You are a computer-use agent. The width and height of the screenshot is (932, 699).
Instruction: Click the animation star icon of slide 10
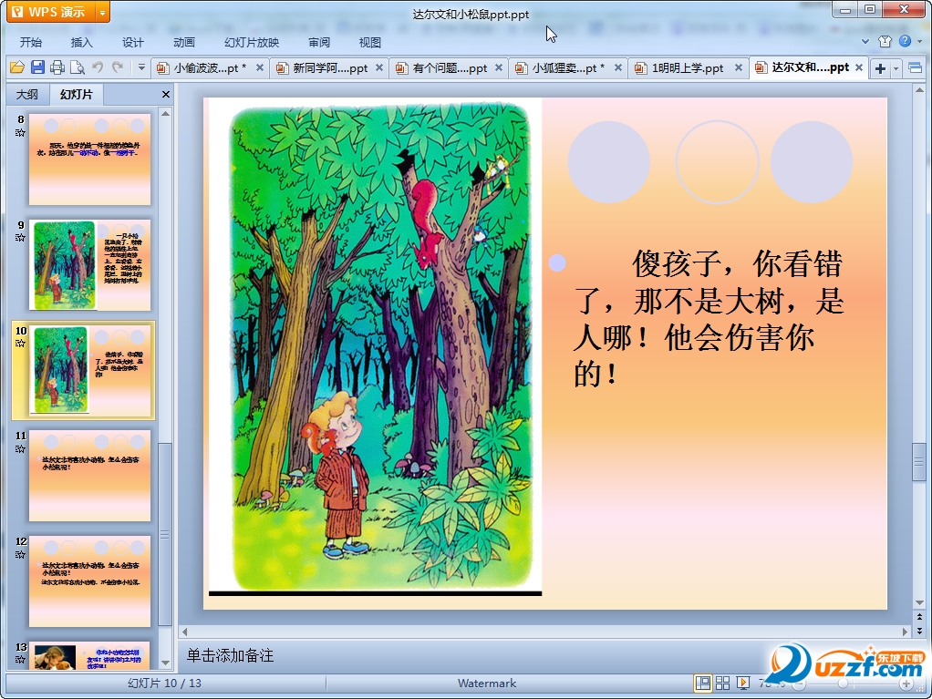[x=20, y=344]
